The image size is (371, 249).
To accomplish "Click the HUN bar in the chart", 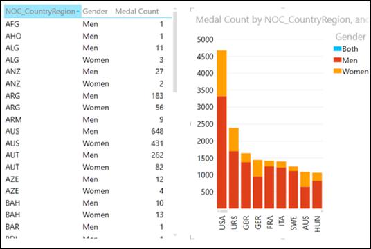I will tap(317, 190).
